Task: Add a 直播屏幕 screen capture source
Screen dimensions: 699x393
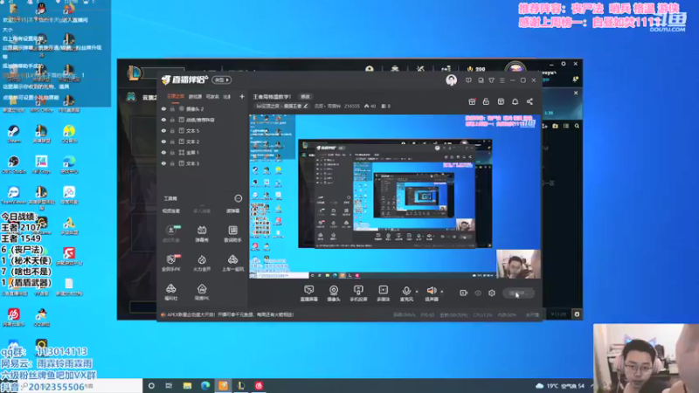Action: point(309,293)
